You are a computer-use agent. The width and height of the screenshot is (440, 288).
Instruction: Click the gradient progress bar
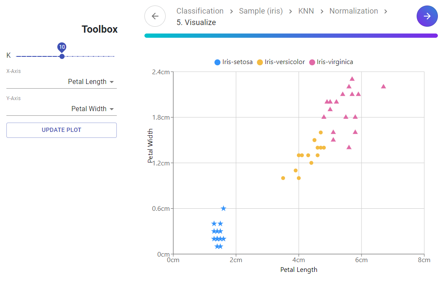click(291, 36)
